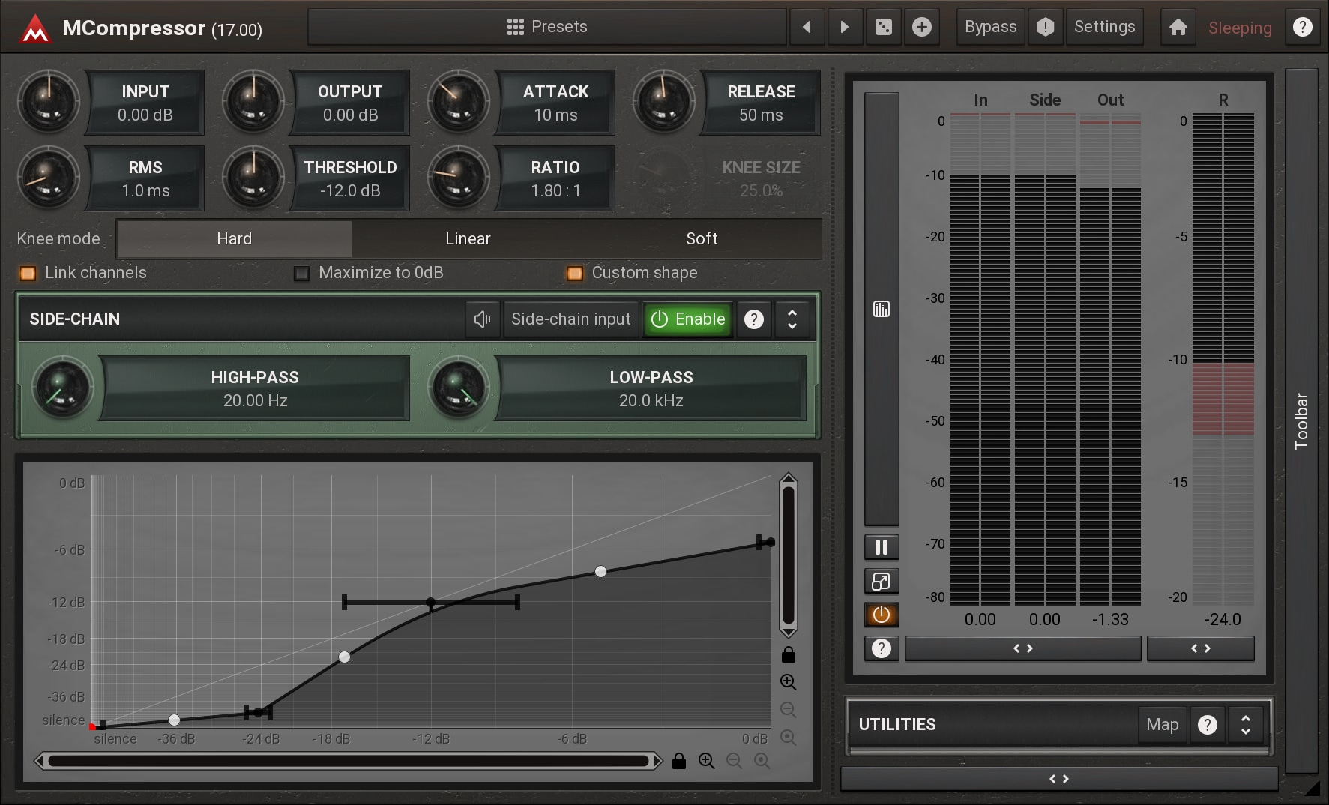Click the random preset dice icon
1329x805 pixels.
pos(884,28)
